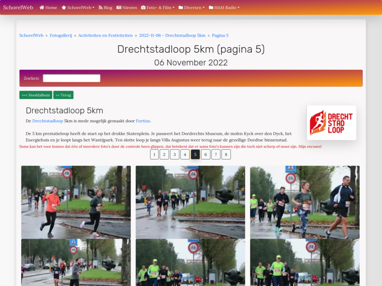This screenshot has width=382, height=286.
Task: Go to the Home menu item
Action: 48,8
